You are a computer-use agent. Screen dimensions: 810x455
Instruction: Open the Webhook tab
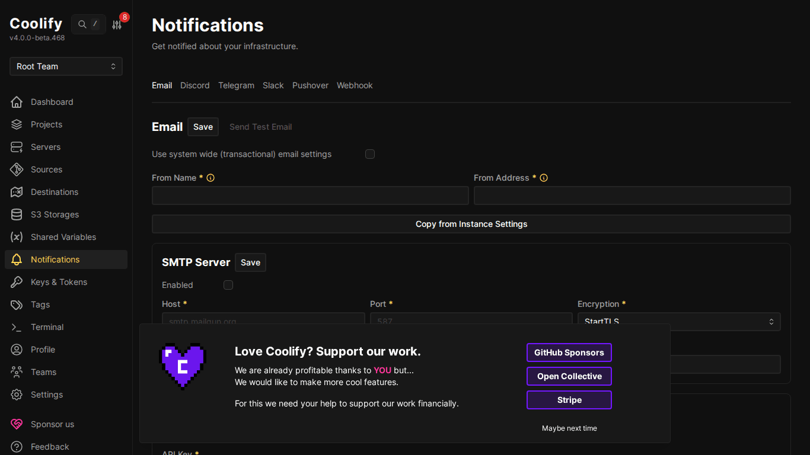tap(355, 85)
